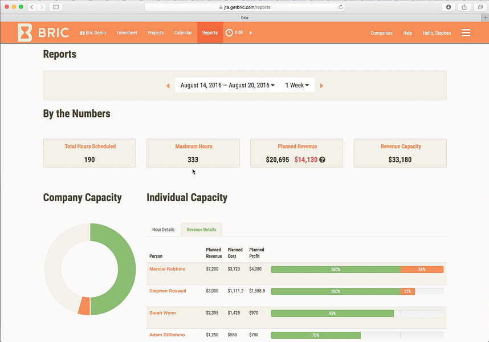Expand the 1 Week dropdown
Image resolution: width=489 pixels, height=342 pixels.
pyautogui.click(x=297, y=85)
